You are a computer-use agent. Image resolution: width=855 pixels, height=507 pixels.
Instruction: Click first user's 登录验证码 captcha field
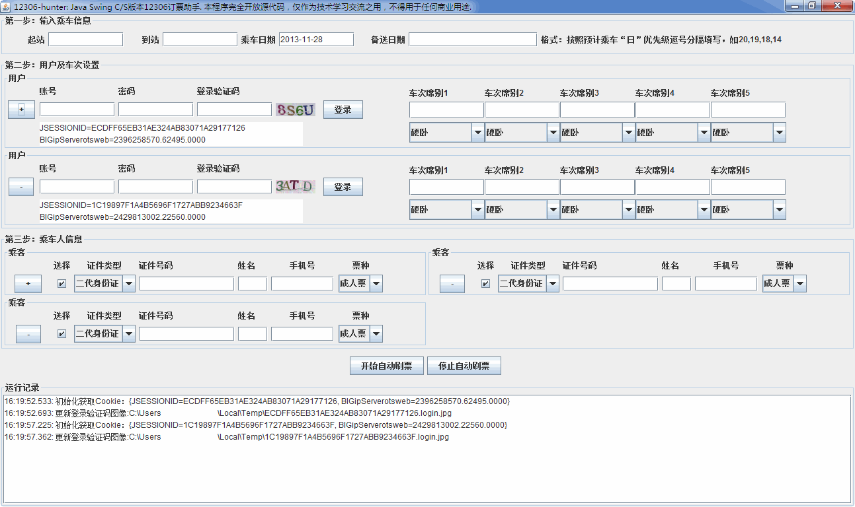point(234,110)
